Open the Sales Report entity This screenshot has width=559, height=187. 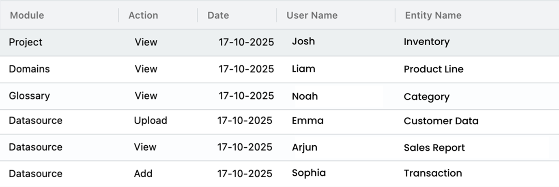coord(434,148)
